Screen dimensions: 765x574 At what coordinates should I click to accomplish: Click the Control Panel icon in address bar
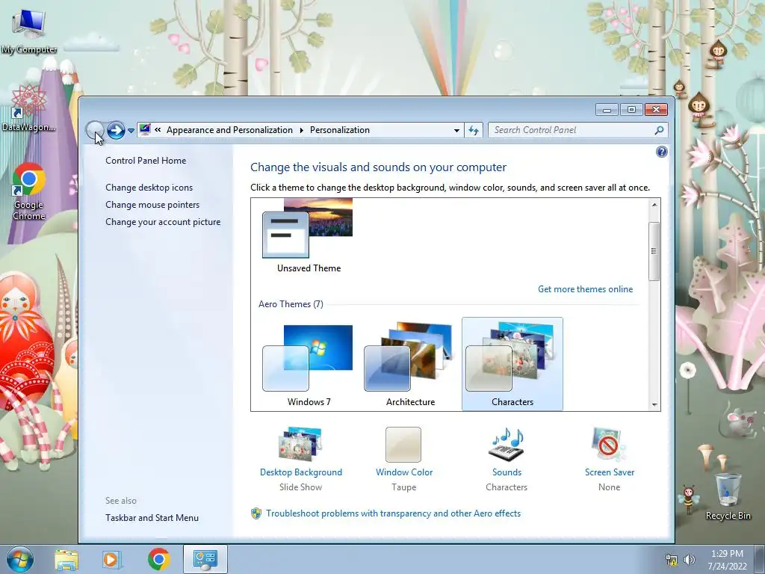pyautogui.click(x=145, y=130)
